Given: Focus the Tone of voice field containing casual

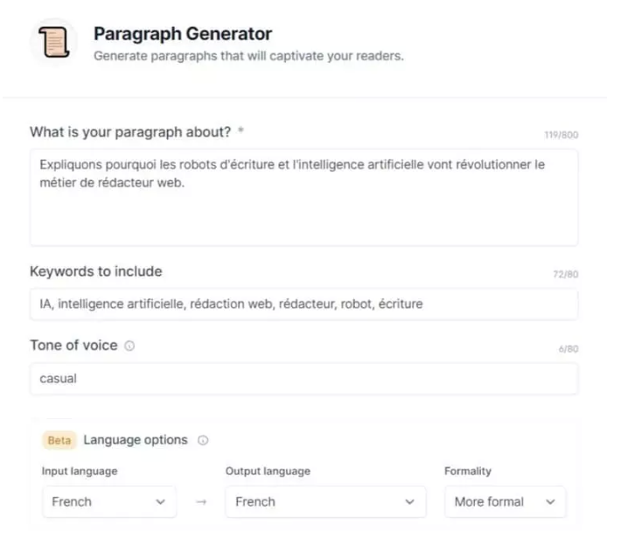Looking at the screenshot, I should point(304,379).
